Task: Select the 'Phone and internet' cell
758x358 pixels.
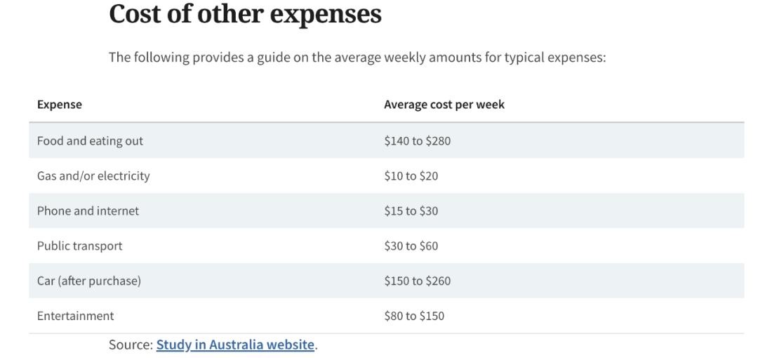Action: pyautogui.click(x=88, y=211)
